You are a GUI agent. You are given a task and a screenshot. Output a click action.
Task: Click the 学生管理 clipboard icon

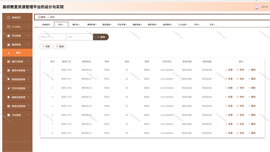pos(8,36)
